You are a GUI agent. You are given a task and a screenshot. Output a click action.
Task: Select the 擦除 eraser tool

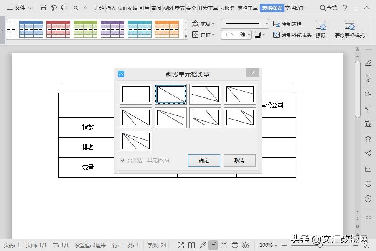tap(320, 29)
